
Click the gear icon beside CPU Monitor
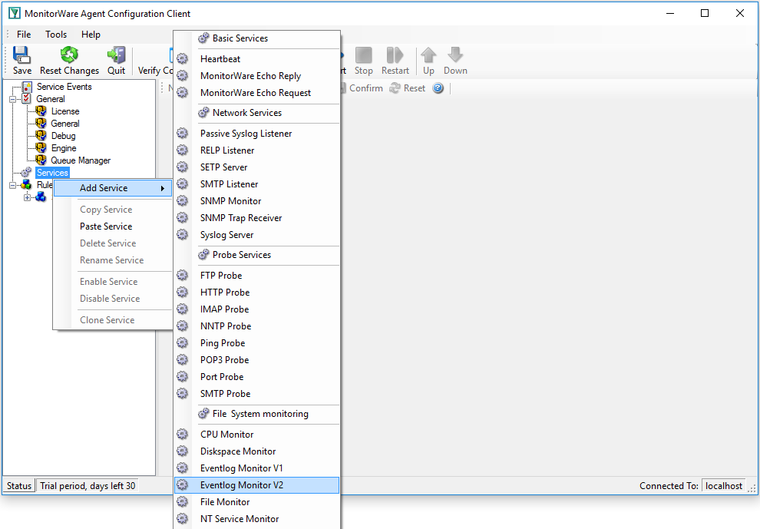coord(182,435)
